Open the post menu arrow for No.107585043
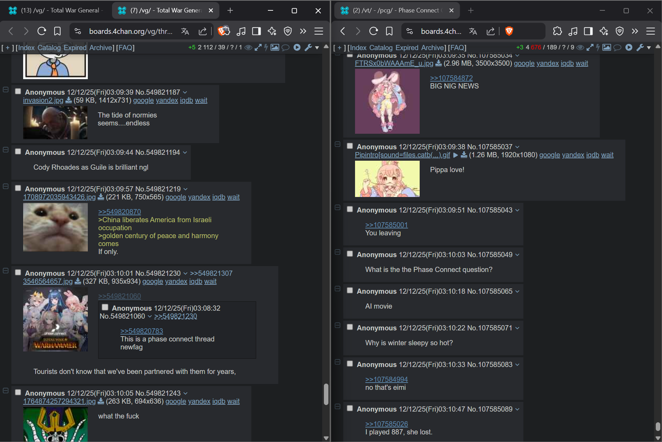The image size is (662, 442). pyautogui.click(x=518, y=210)
